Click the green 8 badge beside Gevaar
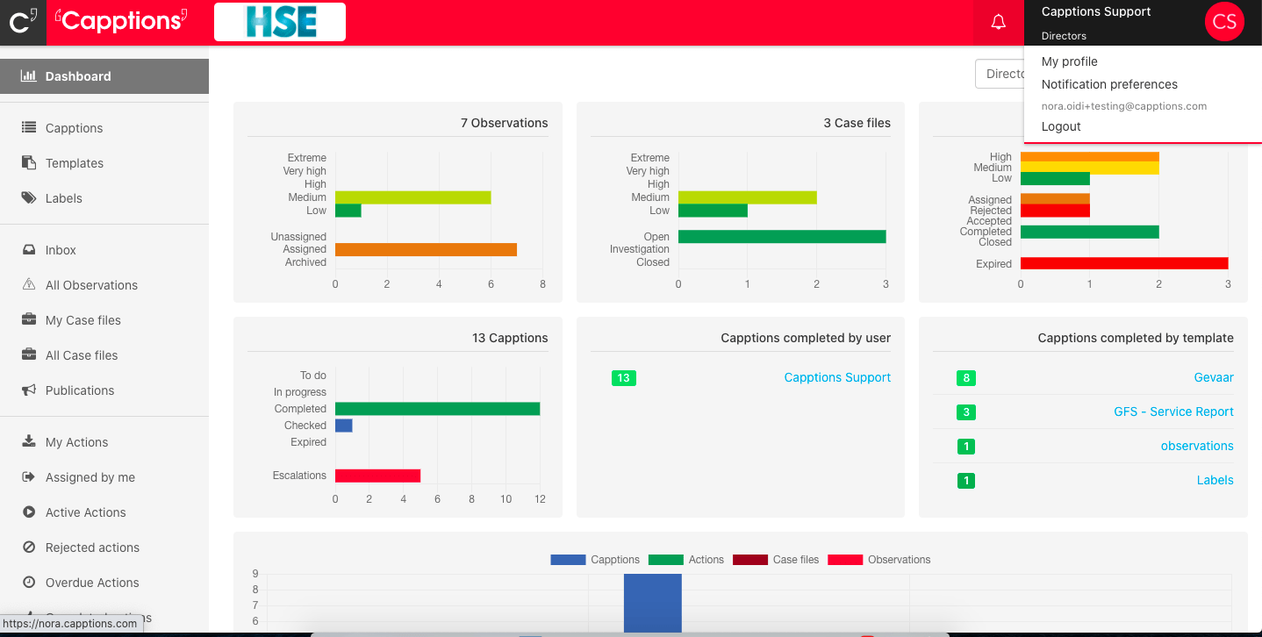 click(x=966, y=378)
